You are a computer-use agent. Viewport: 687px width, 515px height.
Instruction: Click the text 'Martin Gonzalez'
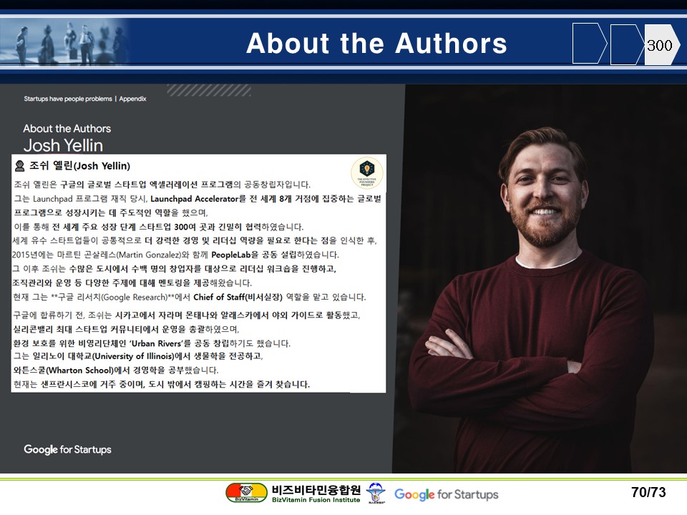pyautogui.click(x=150, y=255)
